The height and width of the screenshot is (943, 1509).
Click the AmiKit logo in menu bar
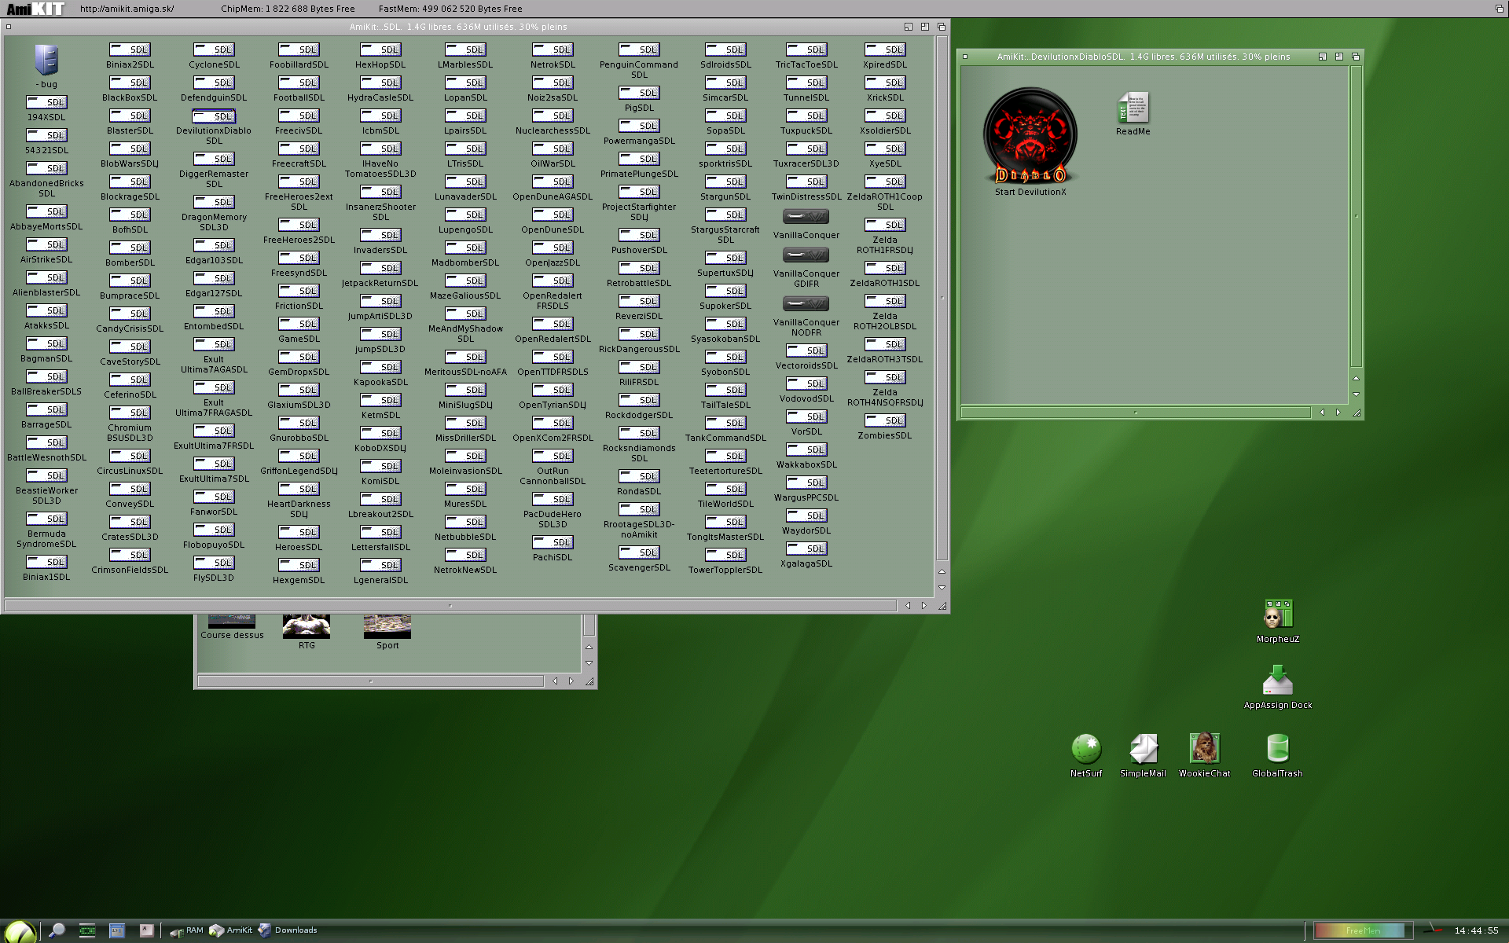pos(35,9)
